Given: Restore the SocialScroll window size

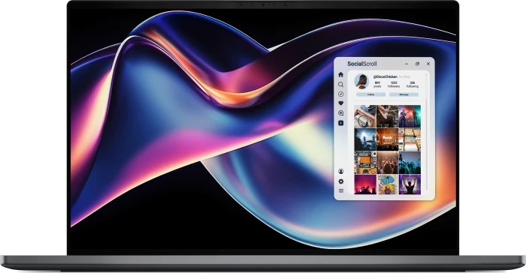Looking at the screenshot, I should (417, 64).
